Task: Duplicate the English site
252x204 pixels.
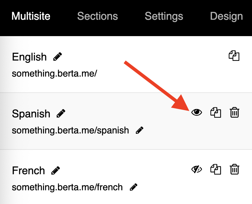Action: (234, 56)
